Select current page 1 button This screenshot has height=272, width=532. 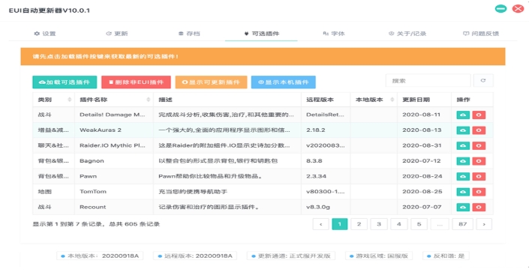click(340, 224)
